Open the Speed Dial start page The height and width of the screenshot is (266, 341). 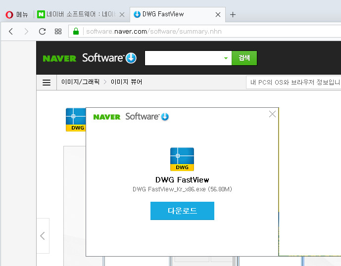click(x=58, y=32)
